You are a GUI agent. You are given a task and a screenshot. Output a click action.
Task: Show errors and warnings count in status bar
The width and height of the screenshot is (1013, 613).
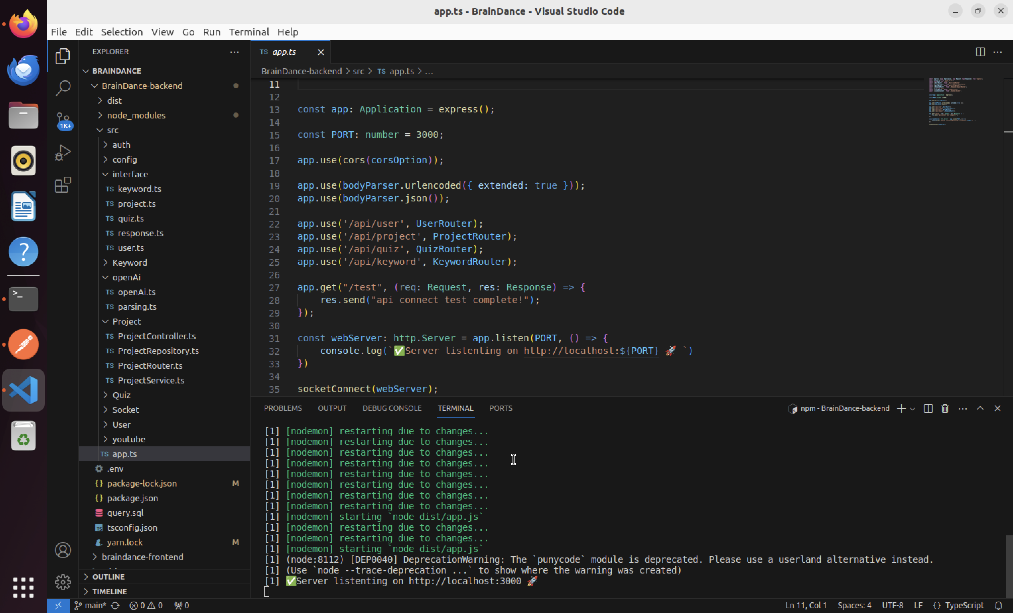146,605
